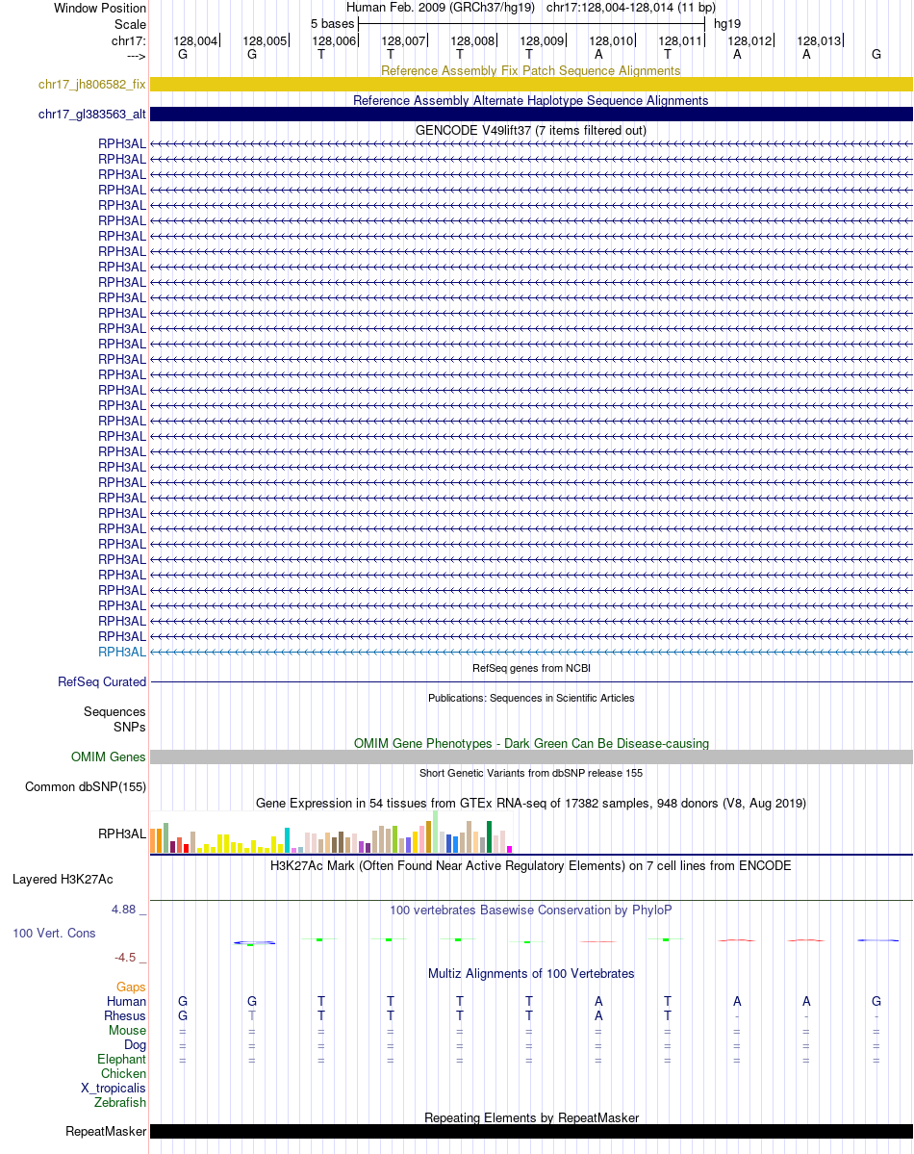Image resolution: width=914 pixels, height=1154 pixels.
Task: Click 'Short Genetic Variants from dbSNP release 155'
Action: 530,773
